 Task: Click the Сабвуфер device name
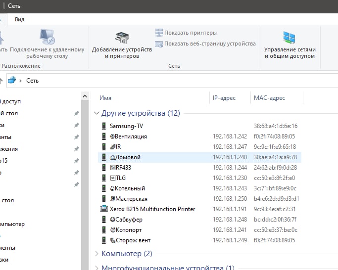[x=129, y=220]
